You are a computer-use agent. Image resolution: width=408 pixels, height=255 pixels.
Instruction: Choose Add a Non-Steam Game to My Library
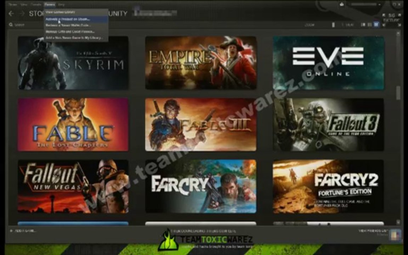[76, 38]
